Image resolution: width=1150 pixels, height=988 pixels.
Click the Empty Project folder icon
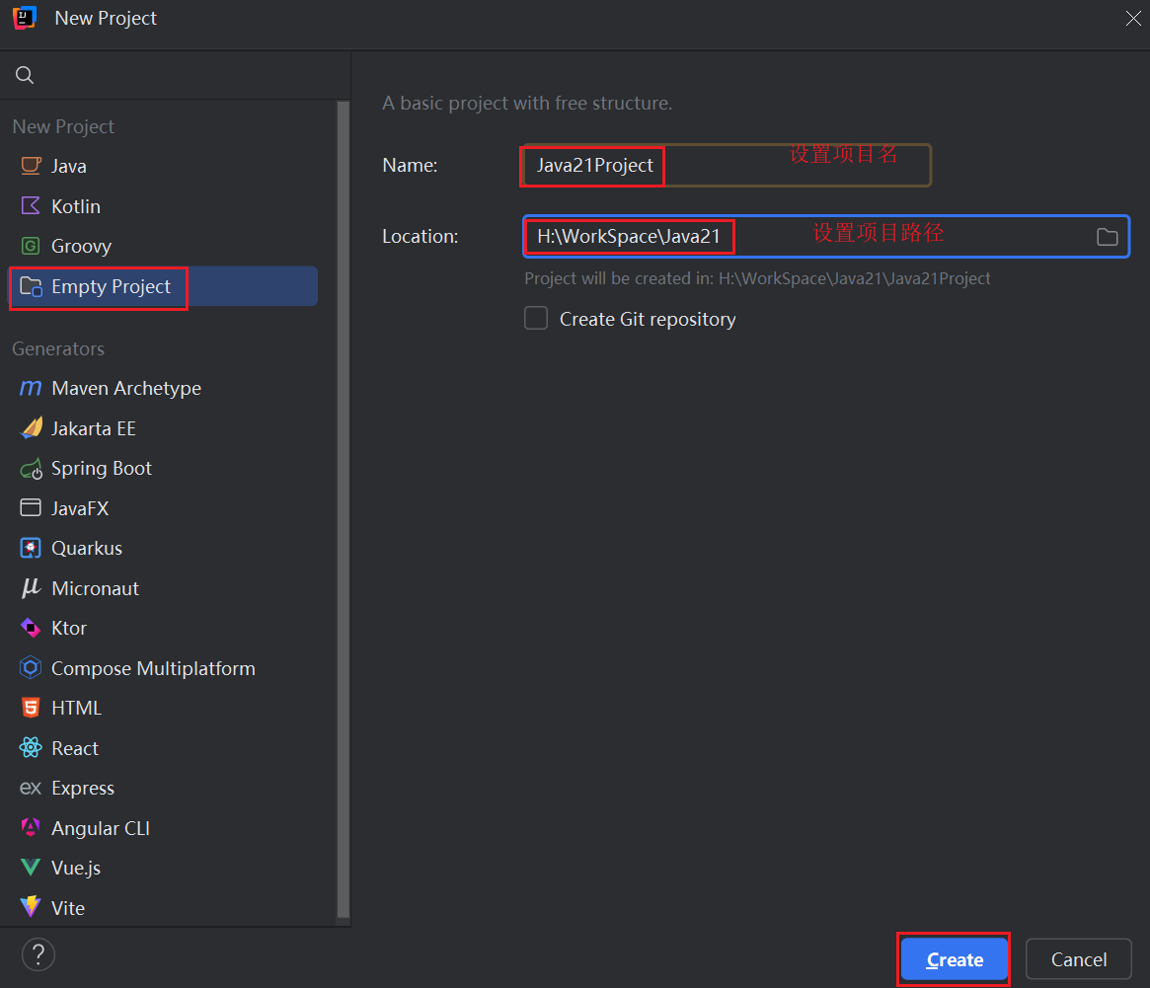(31, 286)
